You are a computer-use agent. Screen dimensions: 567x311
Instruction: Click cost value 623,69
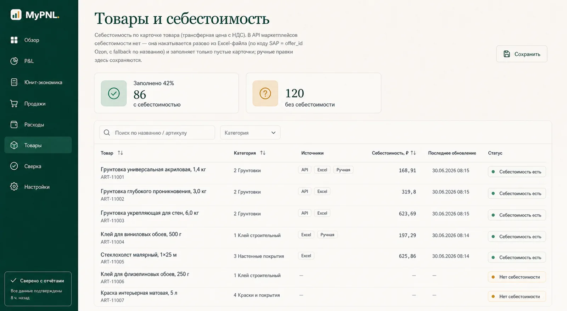click(x=407, y=214)
